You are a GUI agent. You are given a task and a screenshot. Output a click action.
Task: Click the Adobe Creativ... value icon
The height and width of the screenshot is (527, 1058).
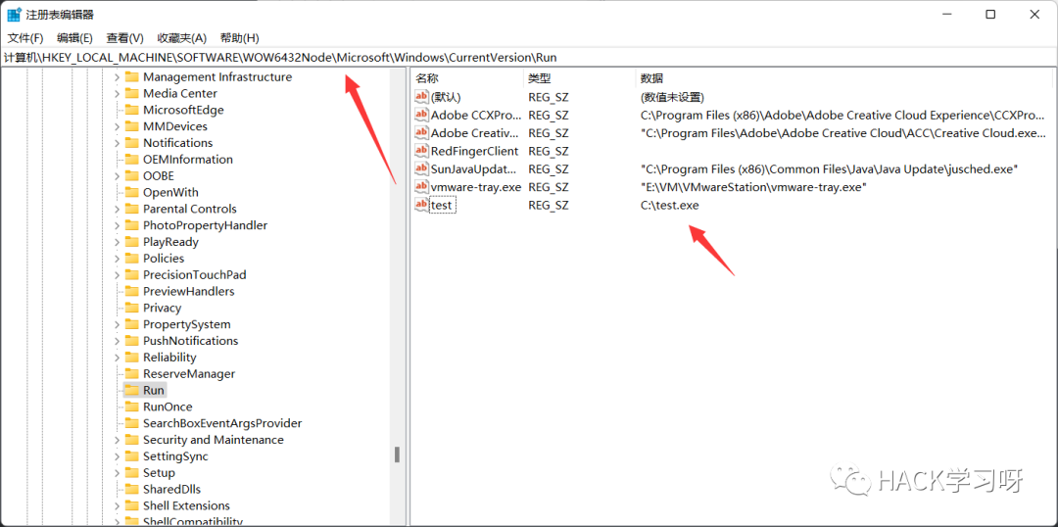(421, 133)
